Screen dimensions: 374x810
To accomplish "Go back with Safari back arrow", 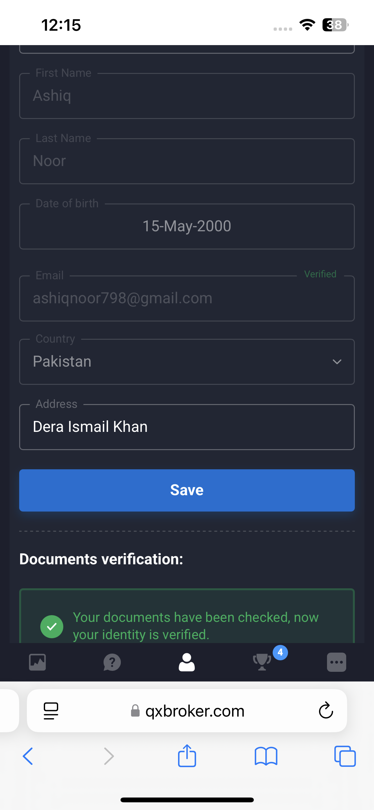I will pyautogui.click(x=28, y=756).
